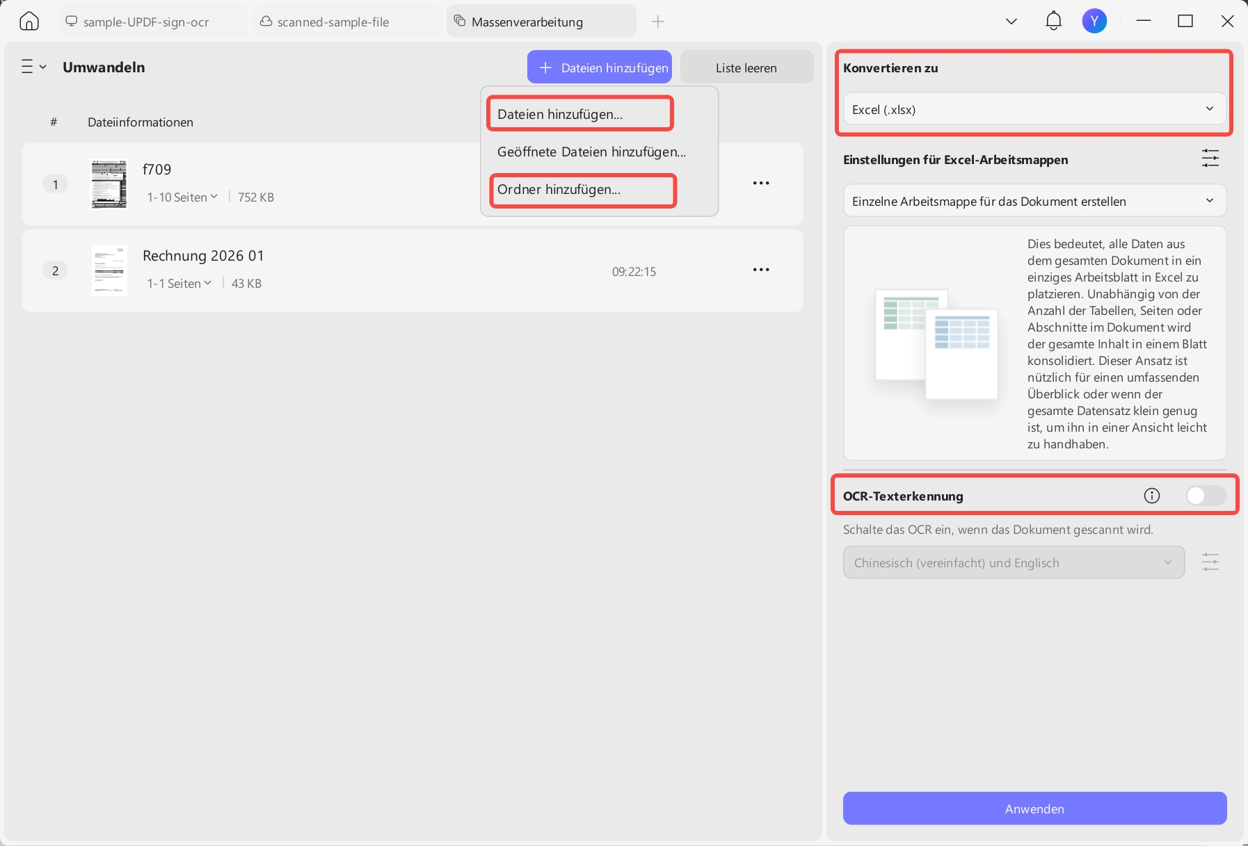Open the Excel (.xlsx) format dropdown

1034,109
